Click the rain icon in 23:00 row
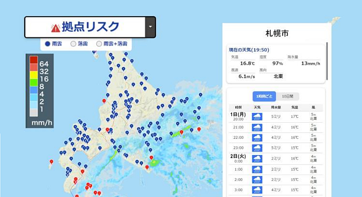The image size is (362, 197). 257,148
